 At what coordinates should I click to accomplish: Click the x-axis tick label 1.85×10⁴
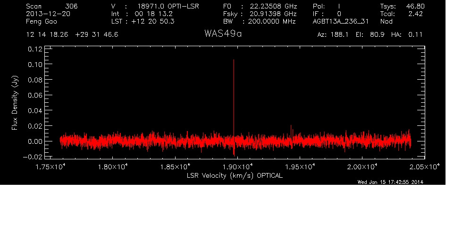[175, 167]
